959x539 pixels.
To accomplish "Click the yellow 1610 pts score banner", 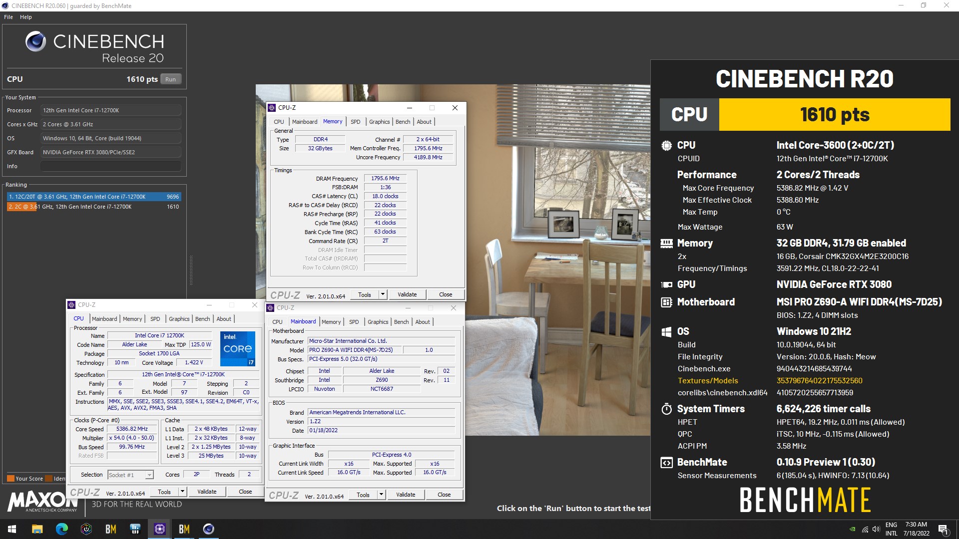I will [x=834, y=114].
